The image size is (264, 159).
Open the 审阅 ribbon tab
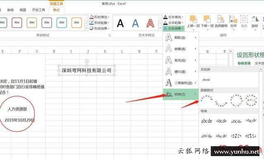pyautogui.click(x=10, y=10)
